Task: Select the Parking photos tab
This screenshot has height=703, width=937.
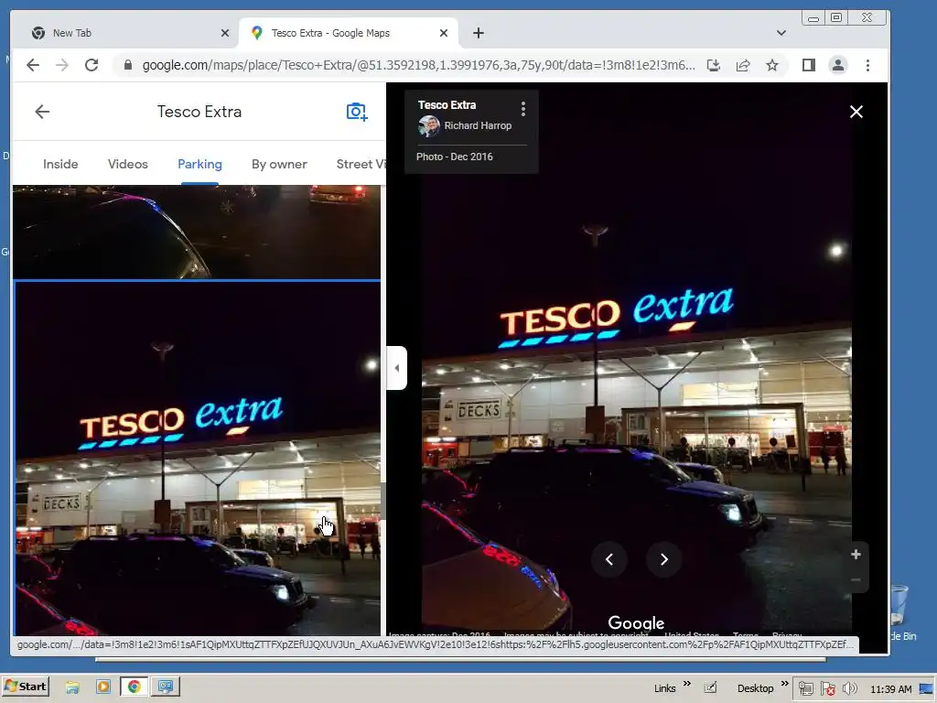Action: click(x=199, y=164)
